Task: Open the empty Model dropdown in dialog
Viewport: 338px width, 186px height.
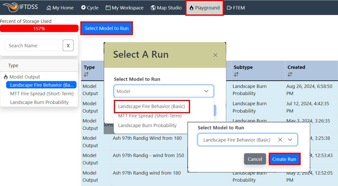Action: pyautogui.click(x=164, y=91)
